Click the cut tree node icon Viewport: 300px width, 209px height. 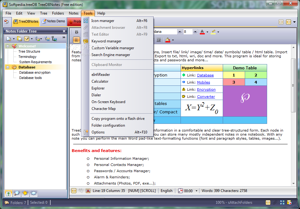(x=47, y=39)
